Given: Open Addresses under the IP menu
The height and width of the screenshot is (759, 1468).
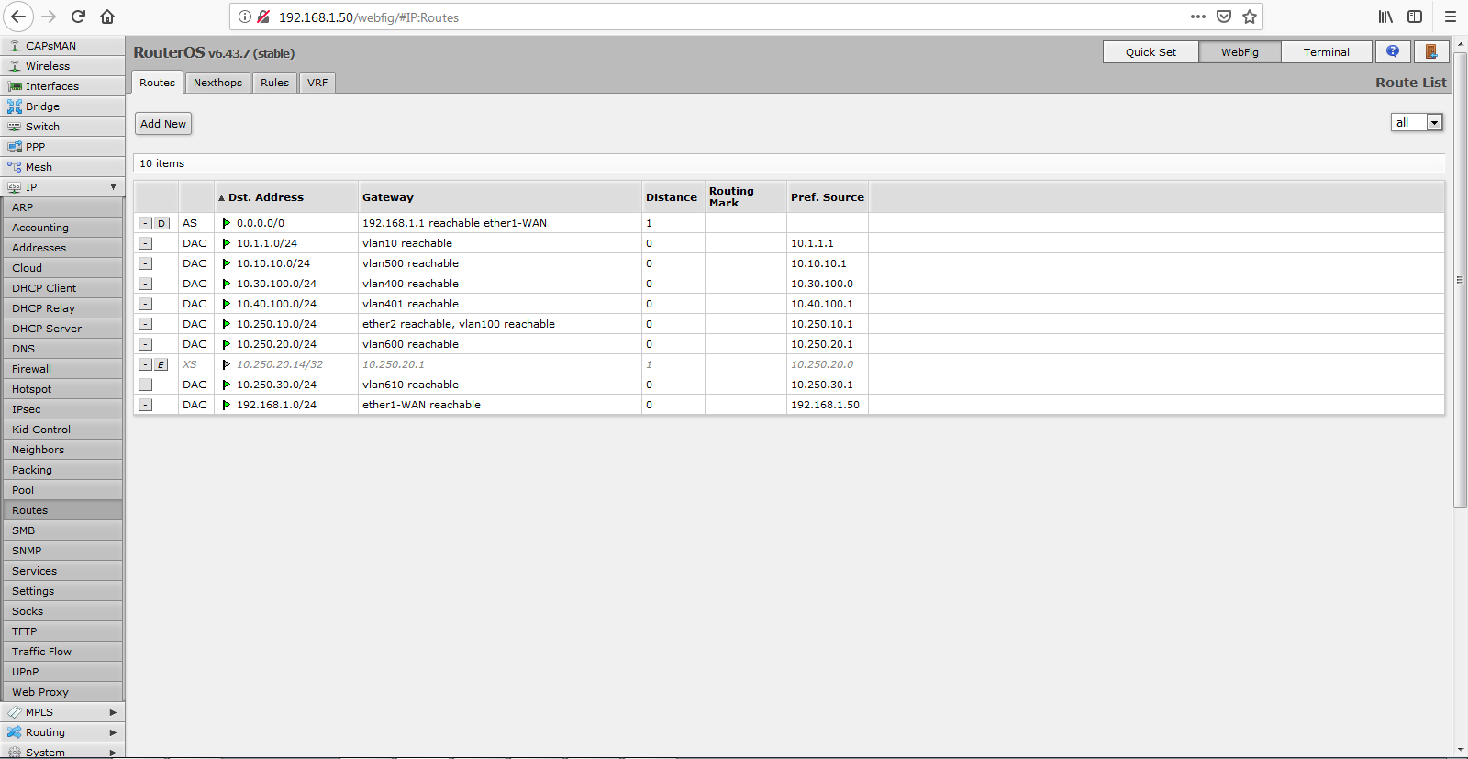Looking at the screenshot, I should coord(62,248).
